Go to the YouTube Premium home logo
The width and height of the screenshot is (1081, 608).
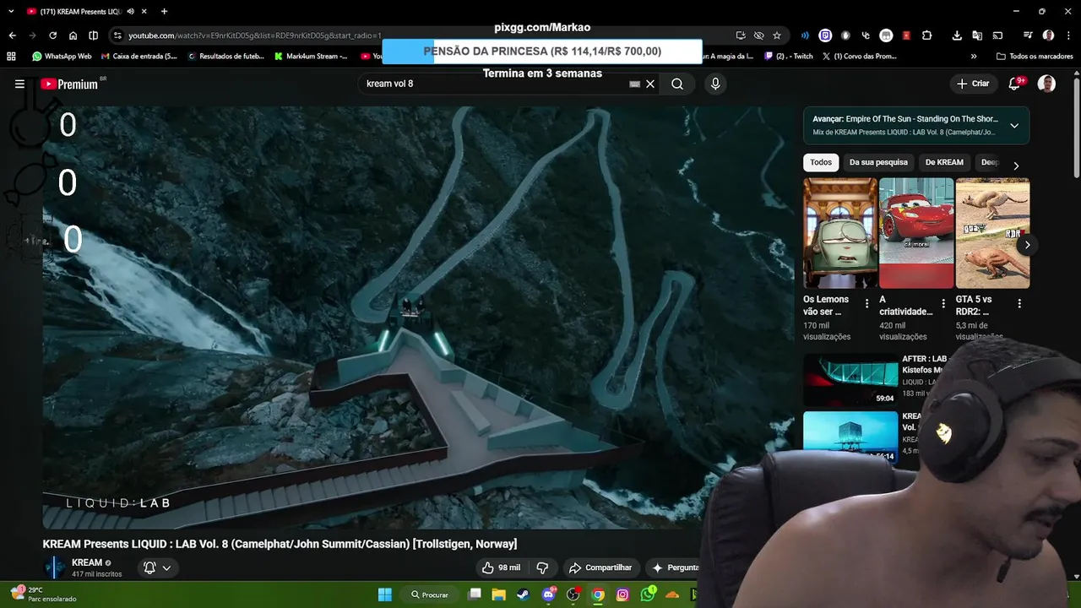click(69, 84)
